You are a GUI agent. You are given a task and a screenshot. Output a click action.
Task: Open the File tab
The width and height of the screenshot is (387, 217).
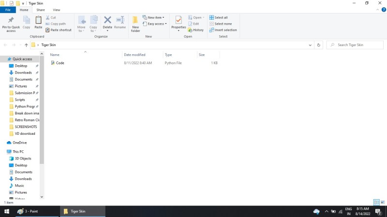click(8, 10)
